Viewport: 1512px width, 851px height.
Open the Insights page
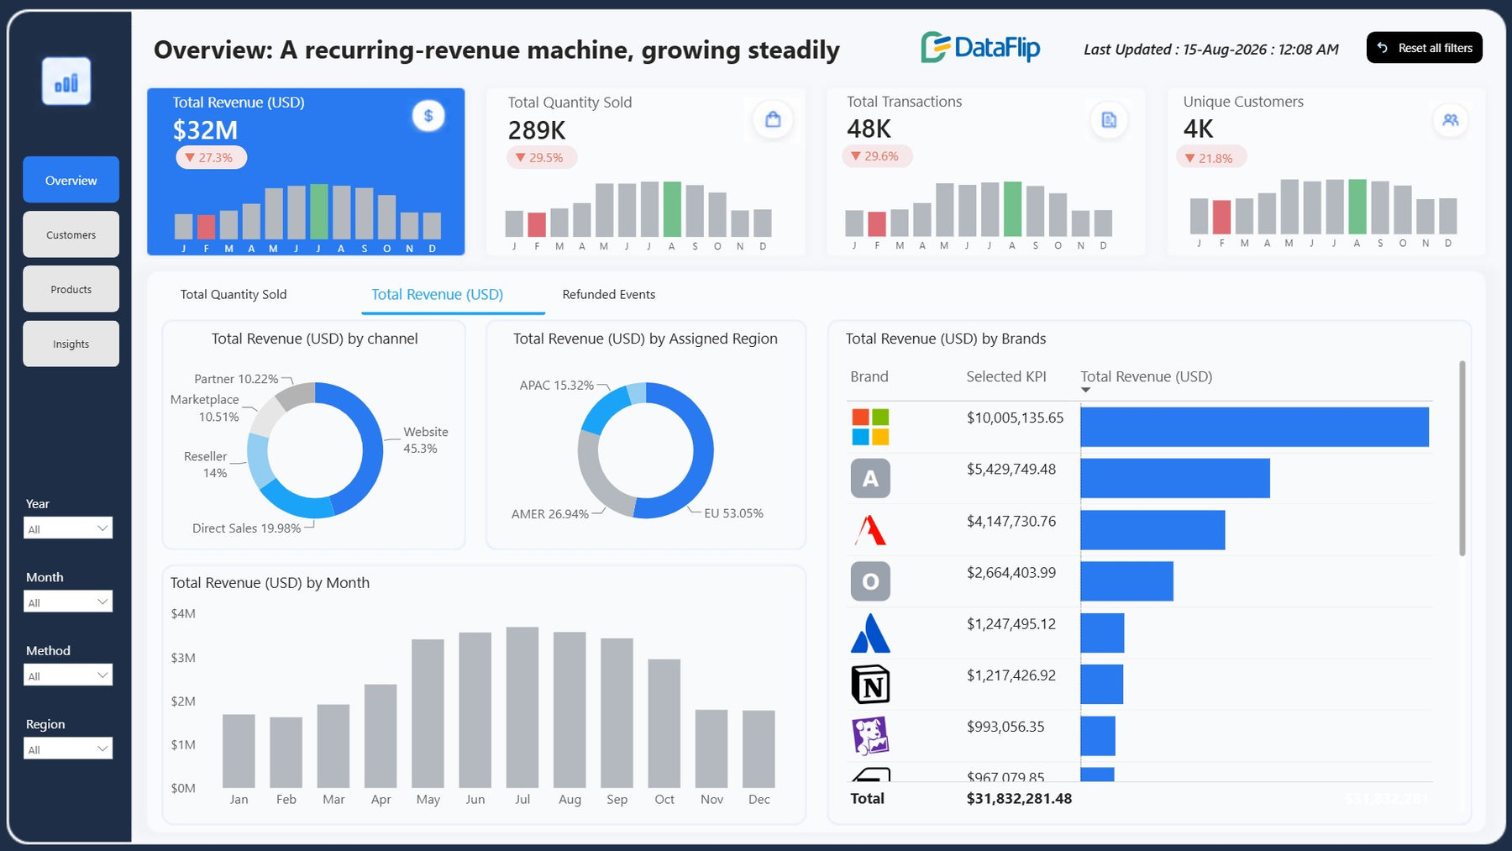(71, 344)
